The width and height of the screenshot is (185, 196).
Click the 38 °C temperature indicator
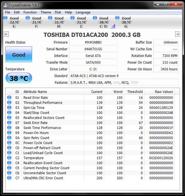[x=19, y=78]
